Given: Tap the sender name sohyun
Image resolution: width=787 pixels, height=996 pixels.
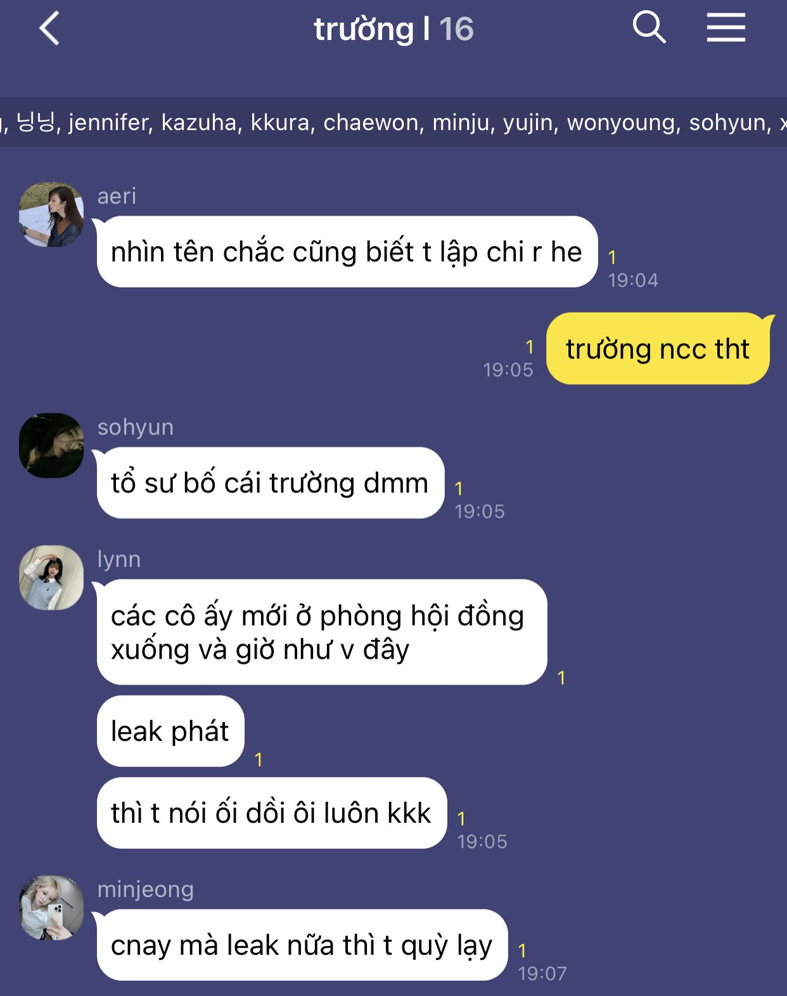Looking at the screenshot, I should (x=136, y=428).
